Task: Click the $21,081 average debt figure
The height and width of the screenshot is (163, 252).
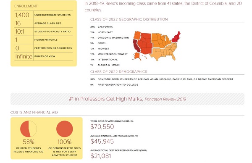Action: tap(101, 156)
